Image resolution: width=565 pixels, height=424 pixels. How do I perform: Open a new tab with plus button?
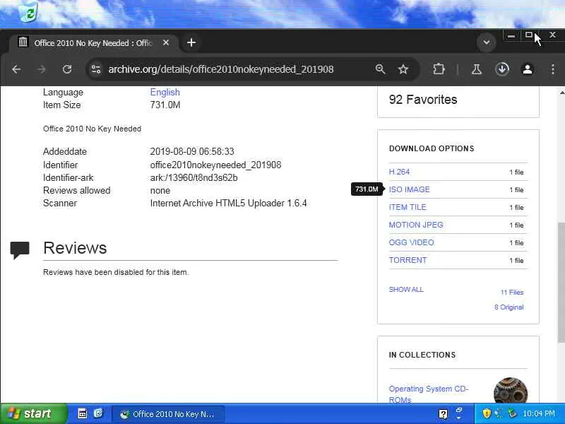[191, 42]
